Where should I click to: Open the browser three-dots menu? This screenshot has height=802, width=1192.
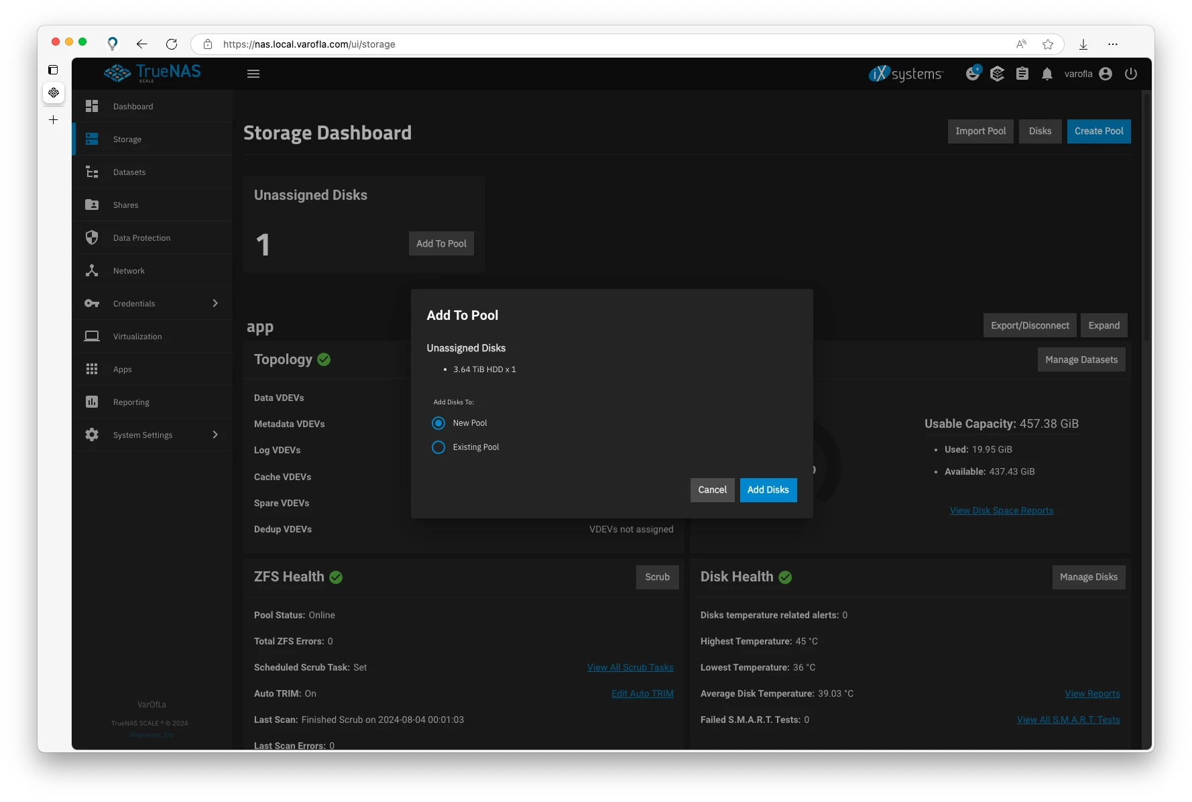[x=1113, y=44]
